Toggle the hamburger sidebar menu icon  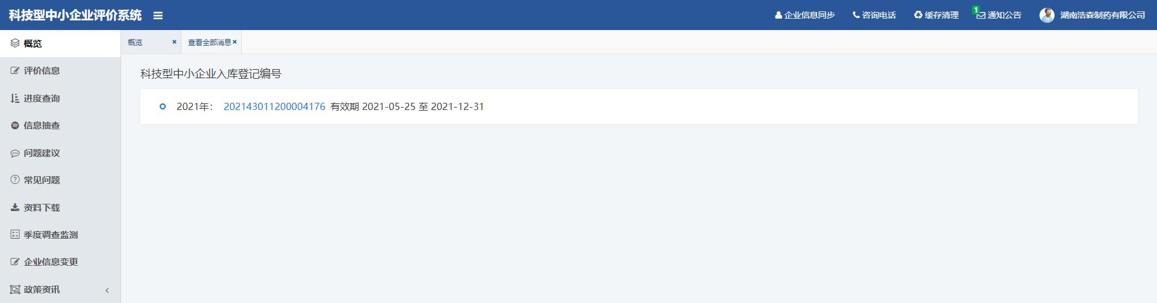[158, 16]
